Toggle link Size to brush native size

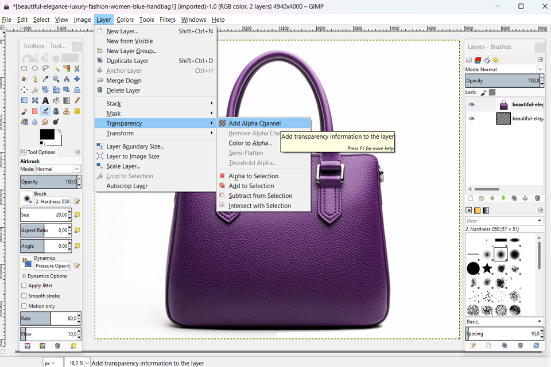click(x=77, y=214)
